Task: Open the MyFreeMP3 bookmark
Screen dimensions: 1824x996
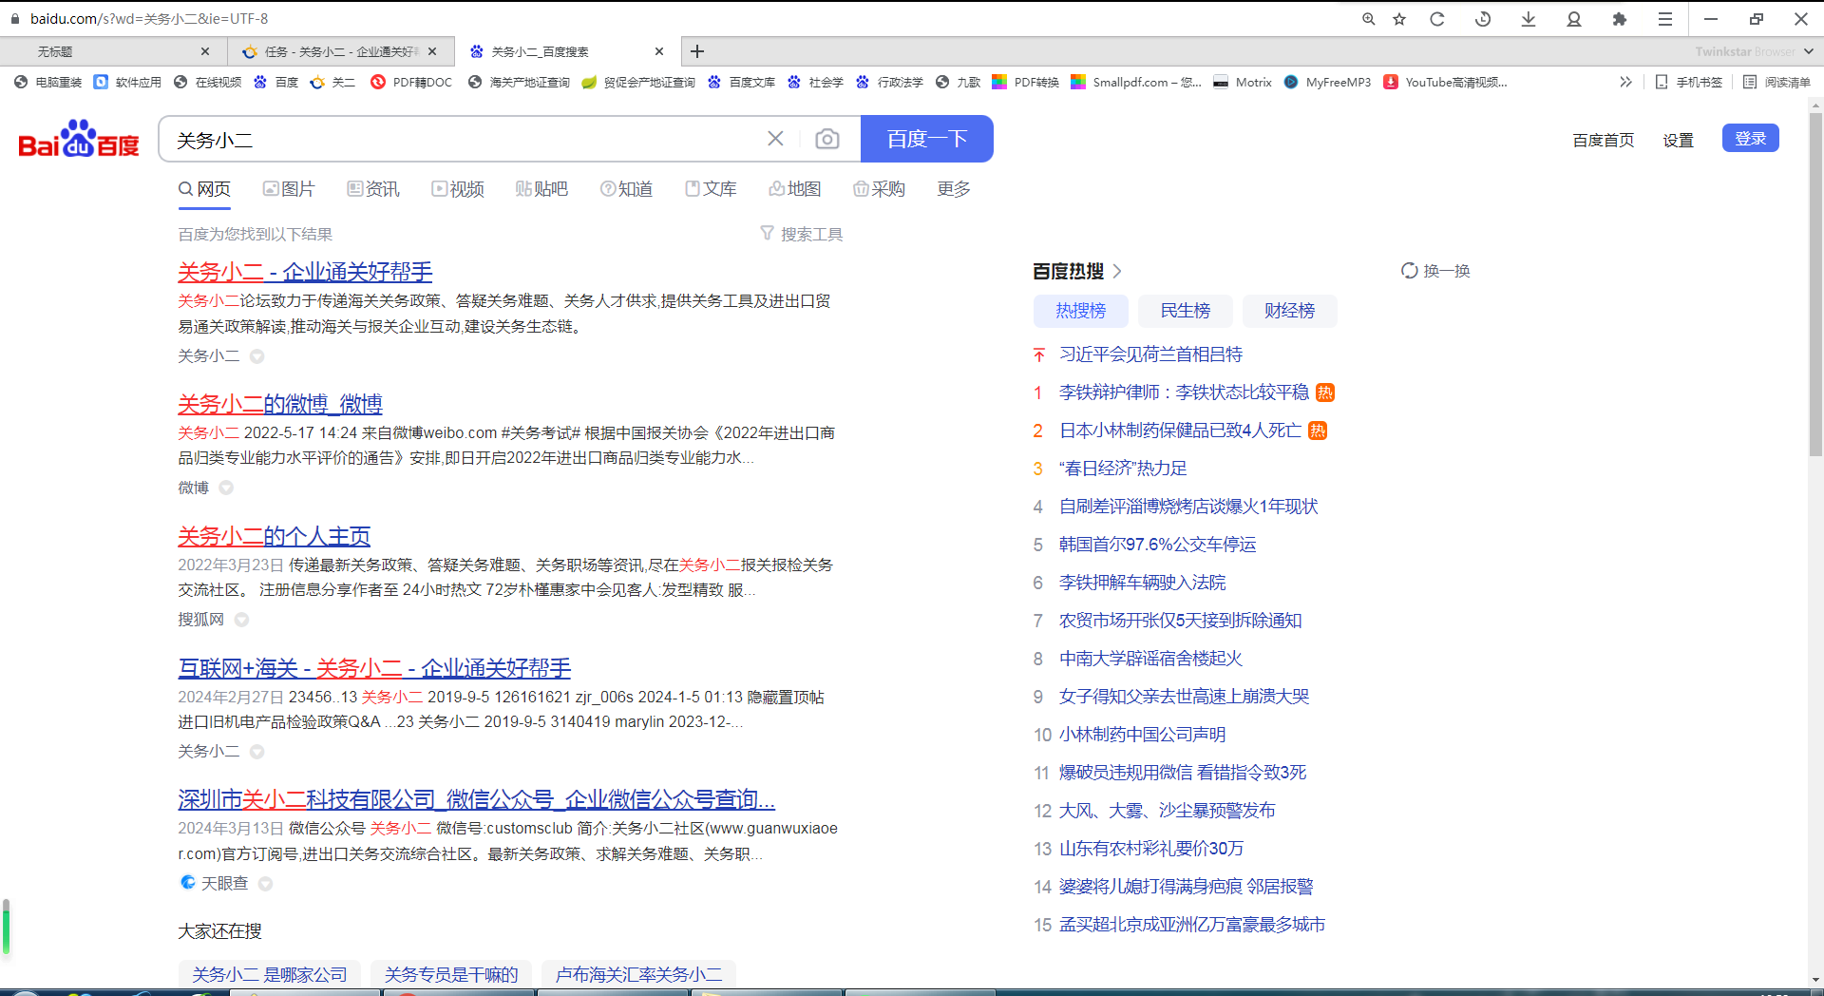Action: coord(1327,82)
